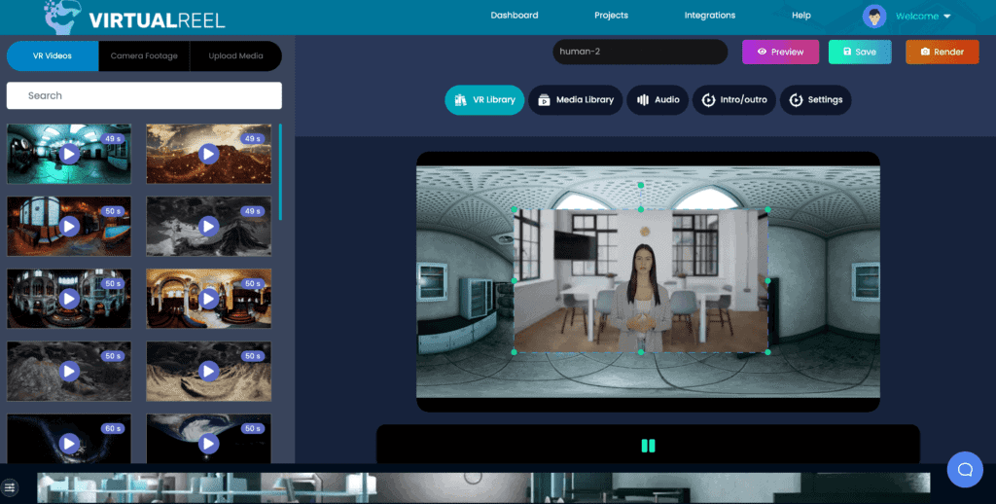Switch to the VR Videos tab
This screenshot has width=996, height=504.
[x=53, y=55]
